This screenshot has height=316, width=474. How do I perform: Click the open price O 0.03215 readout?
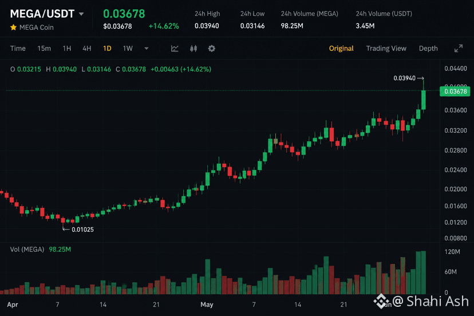[x=26, y=69]
